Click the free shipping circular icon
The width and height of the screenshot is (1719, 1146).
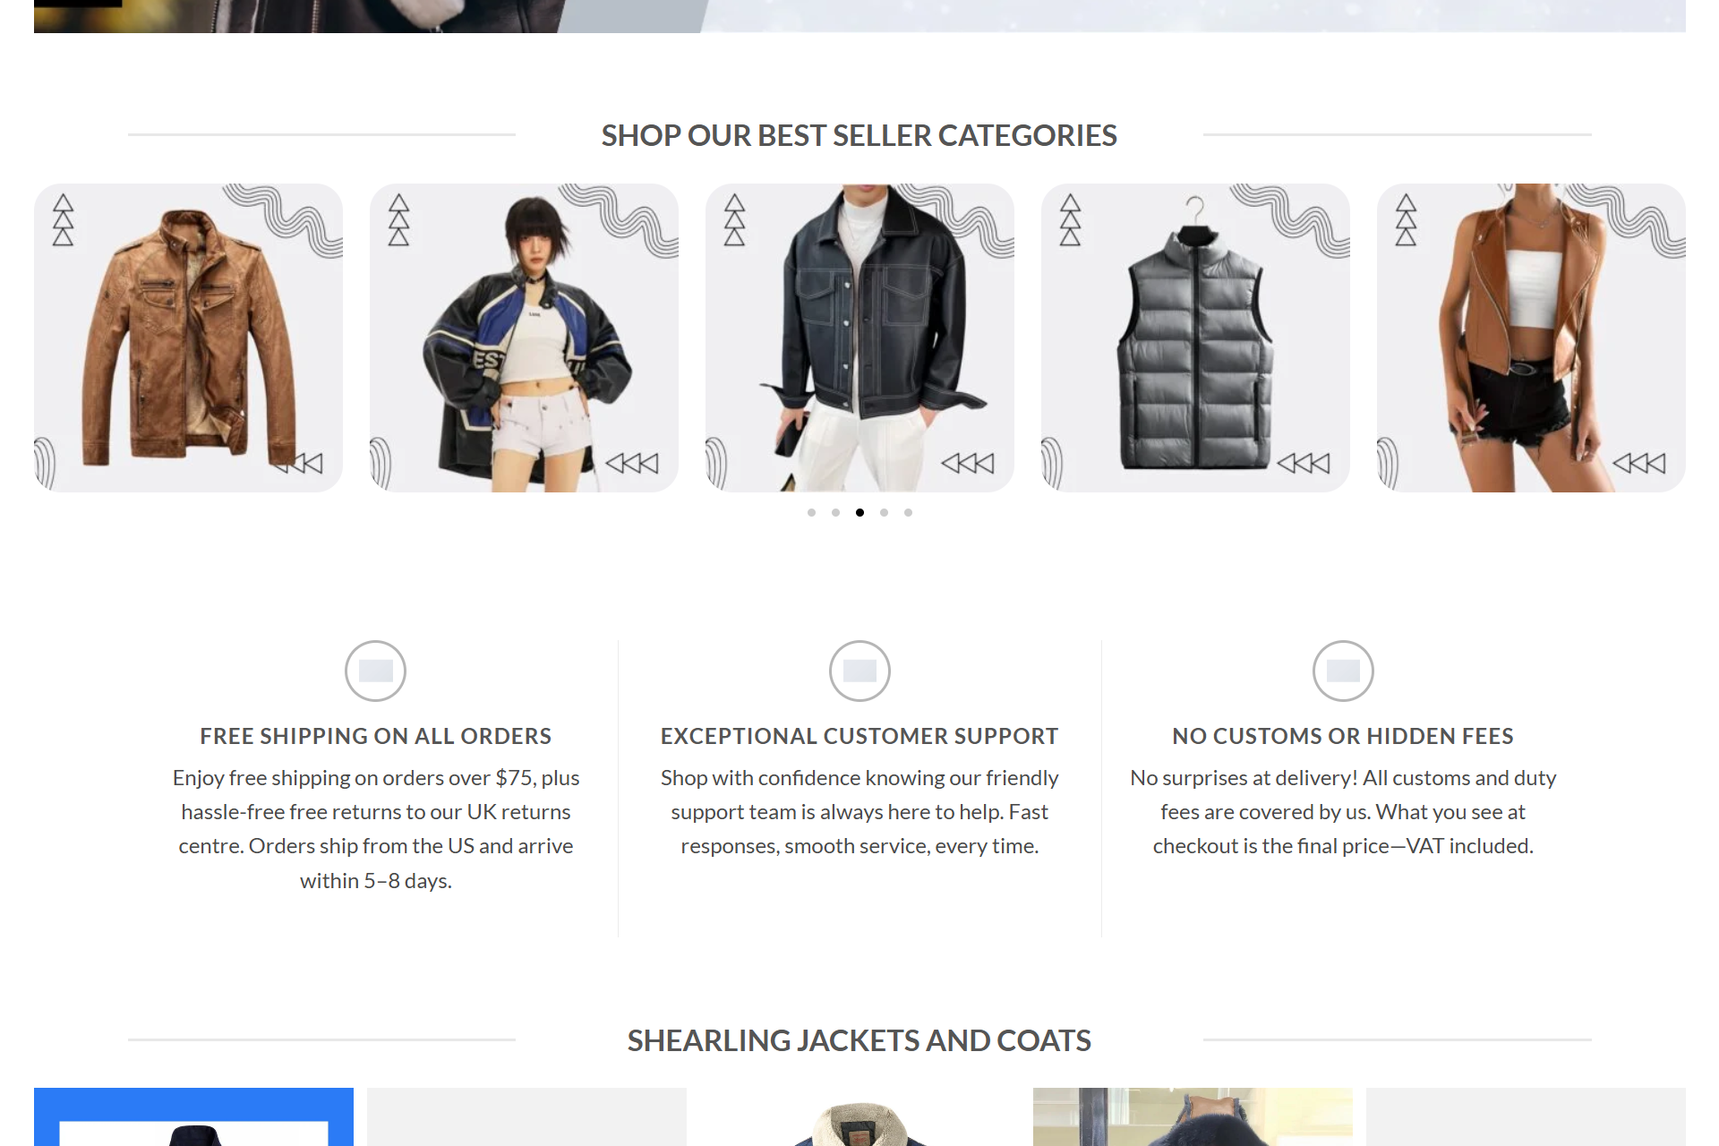(375, 671)
